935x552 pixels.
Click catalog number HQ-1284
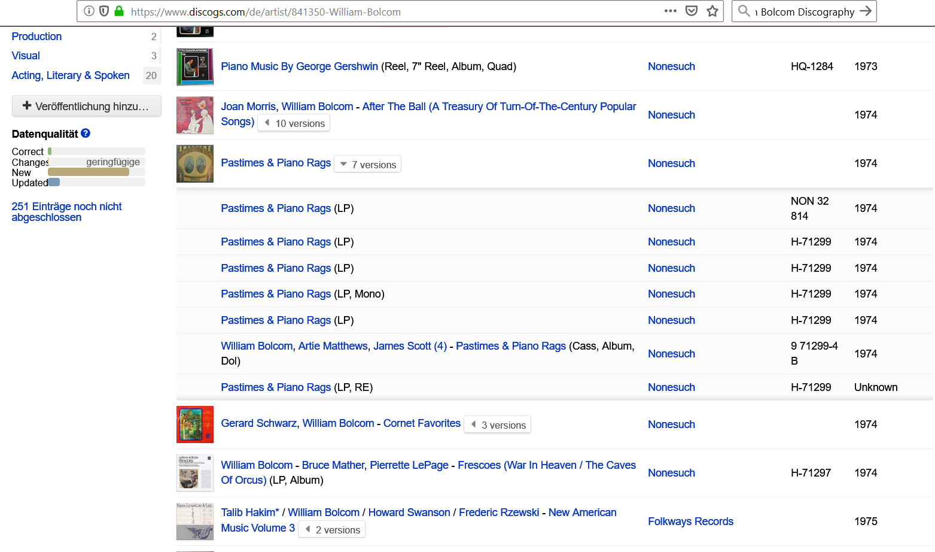click(812, 66)
